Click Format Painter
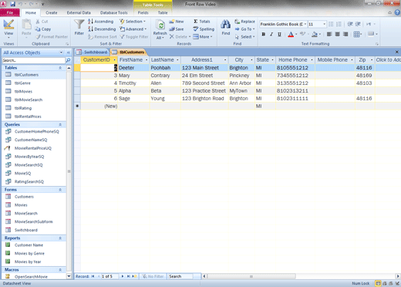401x287 pixels. (x=52, y=37)
